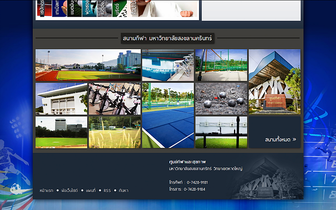This screenshot has width=336, height=210.
Task: Select the เทเบิลเทนนิส banner tab with ping-pong ball
Action: coord(59,8)
